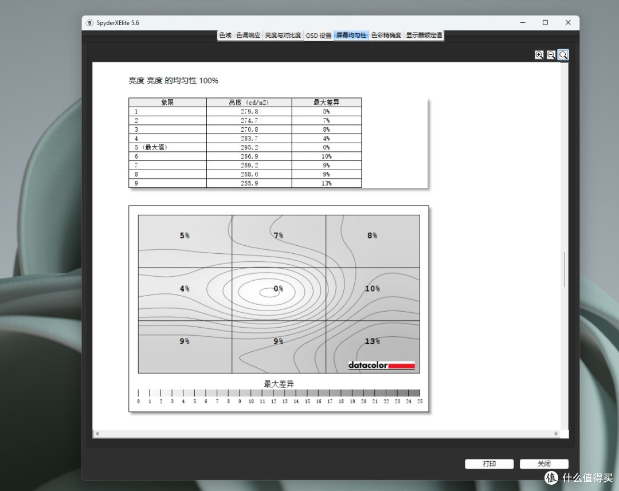619x491 pixels.
Task: Click the zoom out magnifier icon
Action: (551, 55)
